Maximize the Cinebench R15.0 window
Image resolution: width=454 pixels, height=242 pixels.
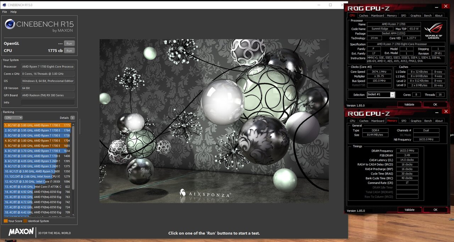pos(330,5)
